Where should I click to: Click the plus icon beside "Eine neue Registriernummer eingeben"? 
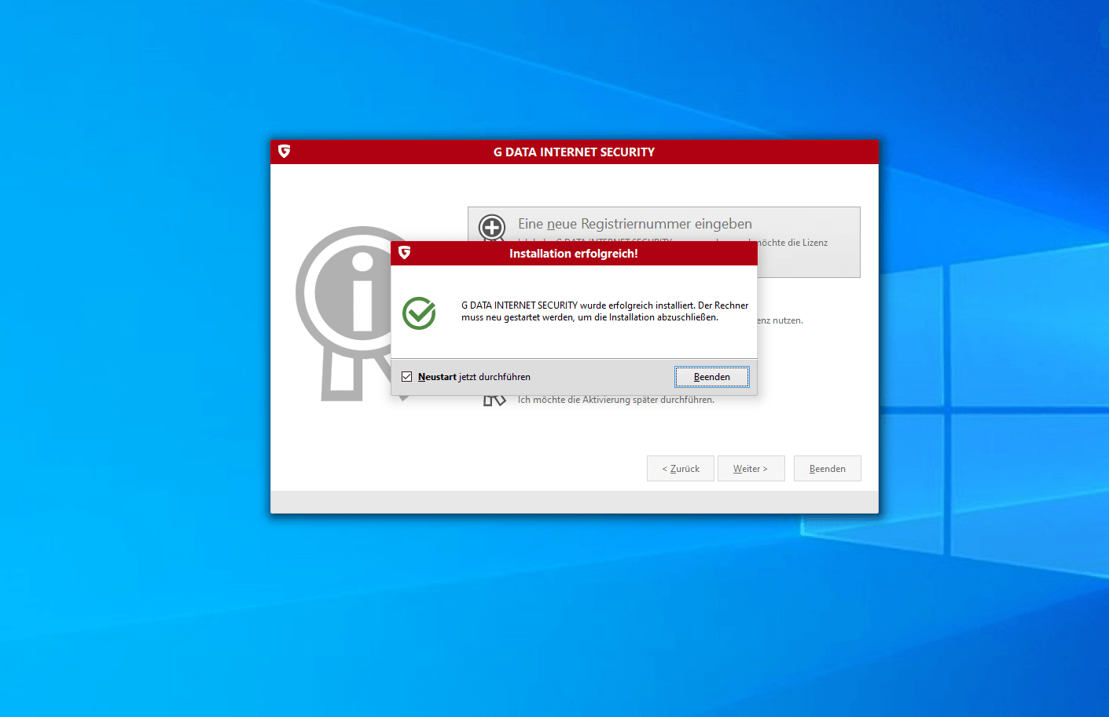coord(491,229)
